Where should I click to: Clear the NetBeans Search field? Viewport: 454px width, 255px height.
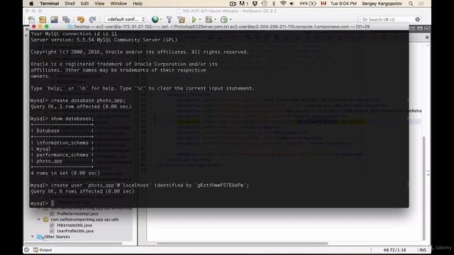[x=417, y=19]
